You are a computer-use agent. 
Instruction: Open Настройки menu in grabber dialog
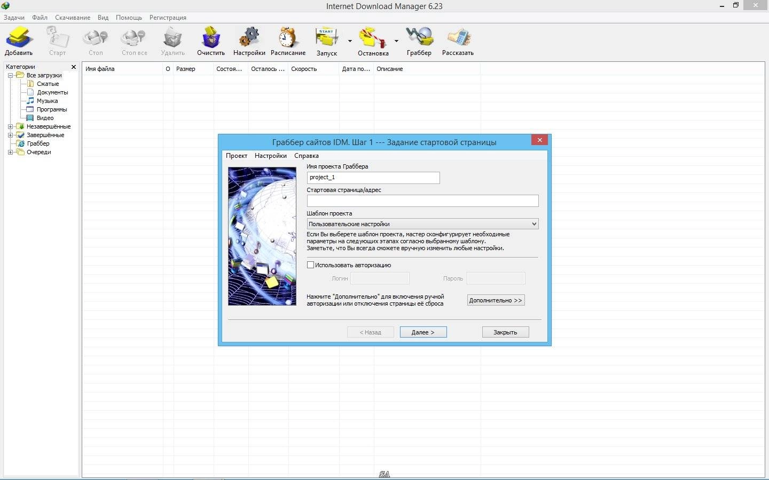(271, 156)
